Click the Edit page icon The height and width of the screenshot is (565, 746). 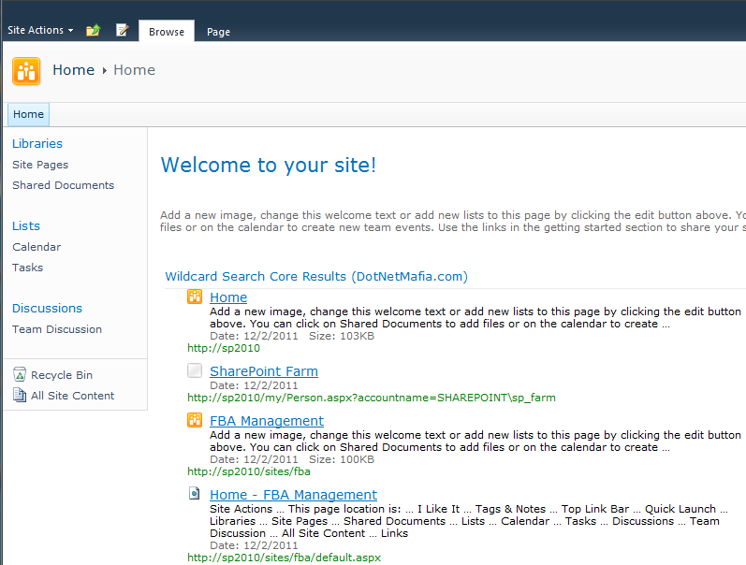click(x=123, y=30)
